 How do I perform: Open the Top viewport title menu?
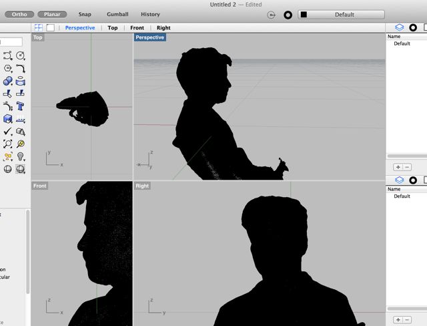point(38,37)
